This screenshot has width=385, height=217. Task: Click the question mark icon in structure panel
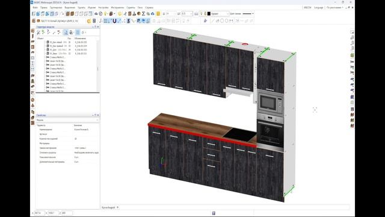48,32
